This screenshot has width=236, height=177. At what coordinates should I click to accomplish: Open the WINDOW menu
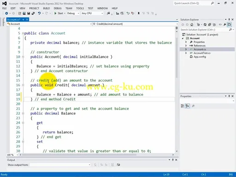(x=102, y=8)
